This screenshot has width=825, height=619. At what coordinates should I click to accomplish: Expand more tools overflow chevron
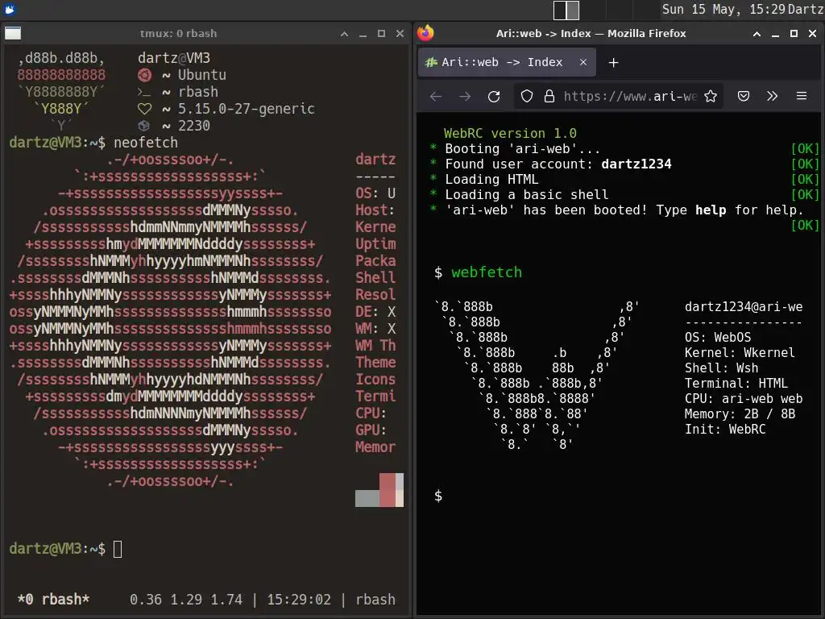coord(772,97)
